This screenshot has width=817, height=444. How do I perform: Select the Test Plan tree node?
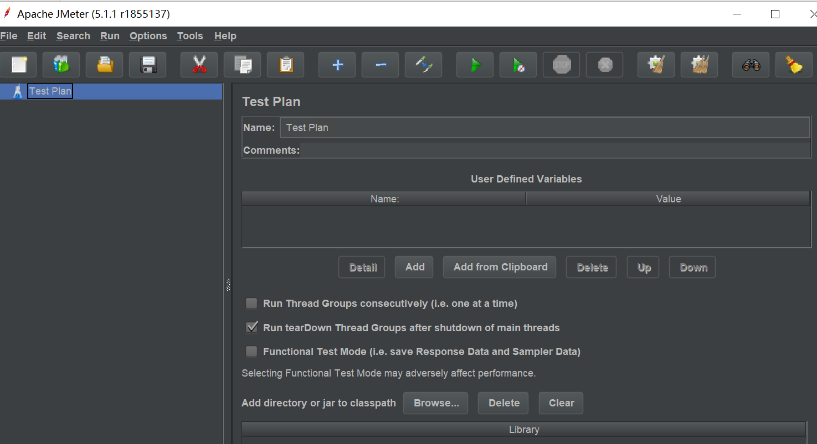(50, 91)
